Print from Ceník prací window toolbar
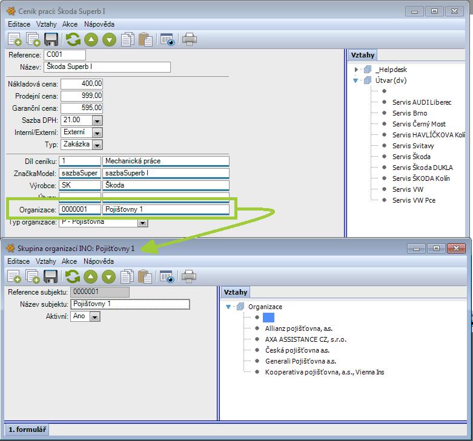Viewport: 473px width, 441px height. tap(190, 39)
